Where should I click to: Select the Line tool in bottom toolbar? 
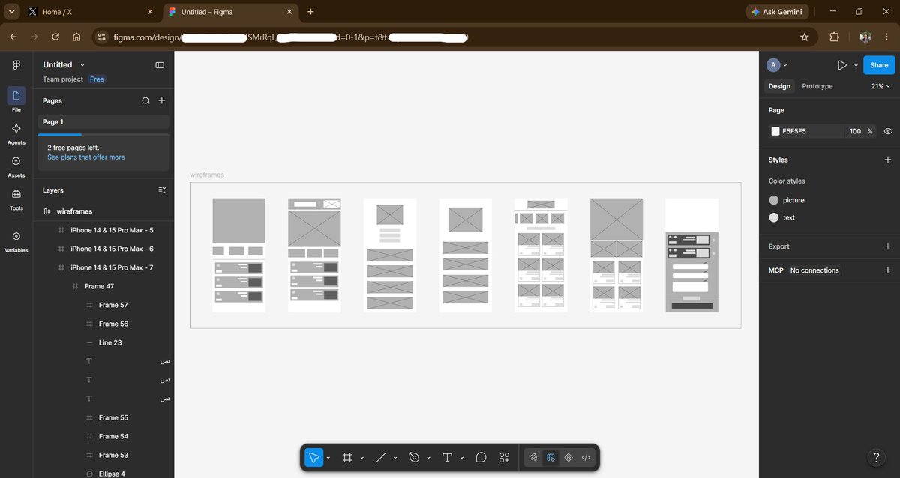pos(380,457)
